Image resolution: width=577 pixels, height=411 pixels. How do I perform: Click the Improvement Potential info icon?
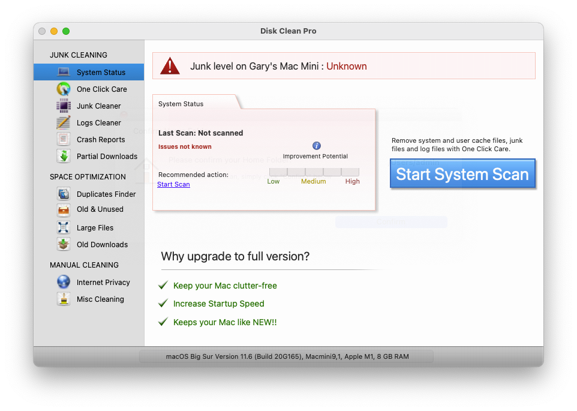[x=317, y=146]
